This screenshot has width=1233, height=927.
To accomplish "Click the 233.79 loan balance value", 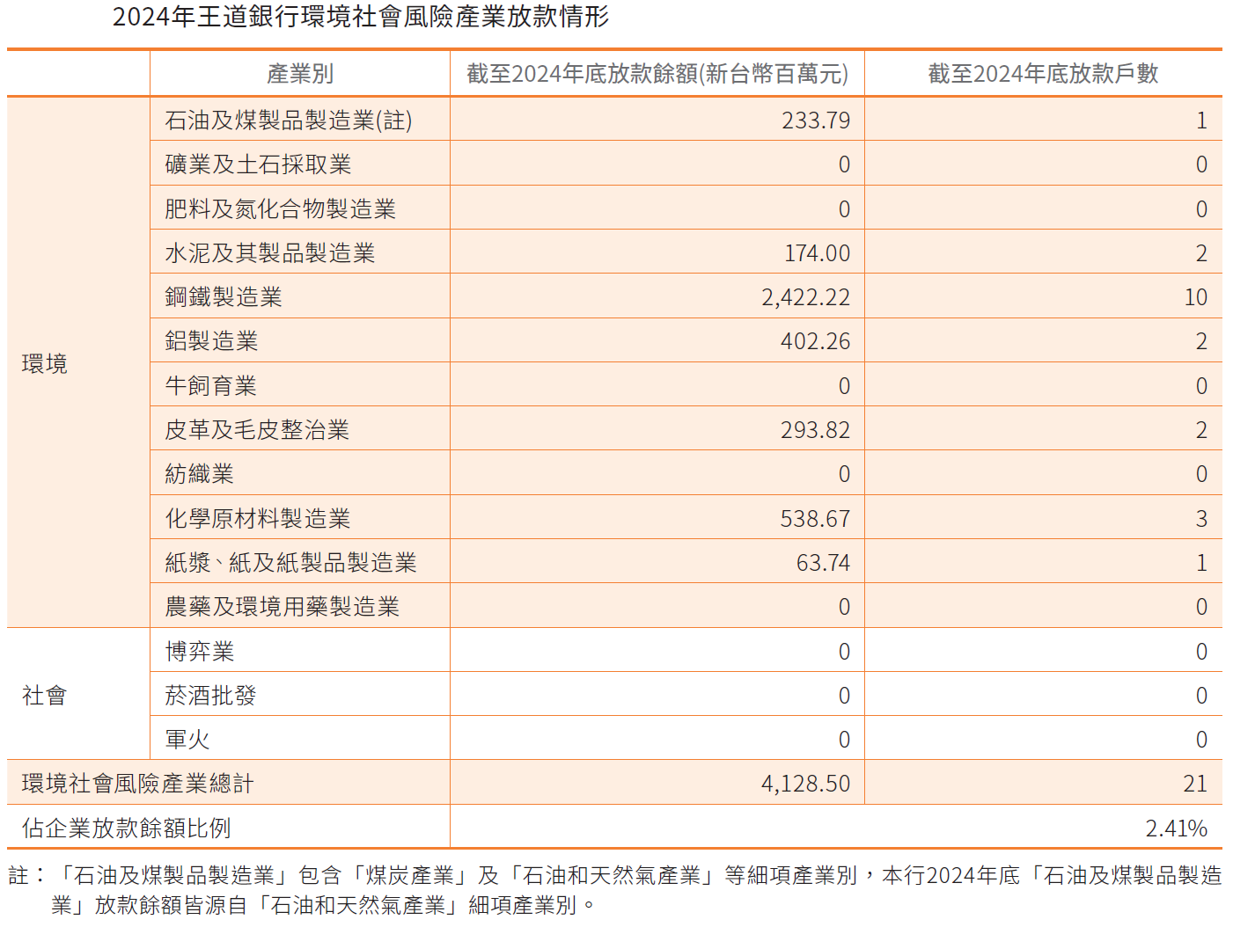I will 816,120.
